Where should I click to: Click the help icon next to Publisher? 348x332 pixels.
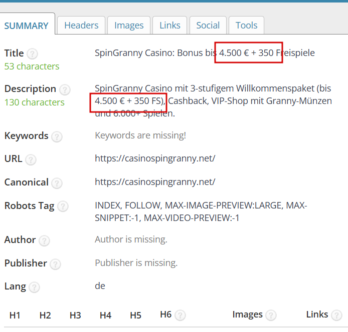coord(55,264)
